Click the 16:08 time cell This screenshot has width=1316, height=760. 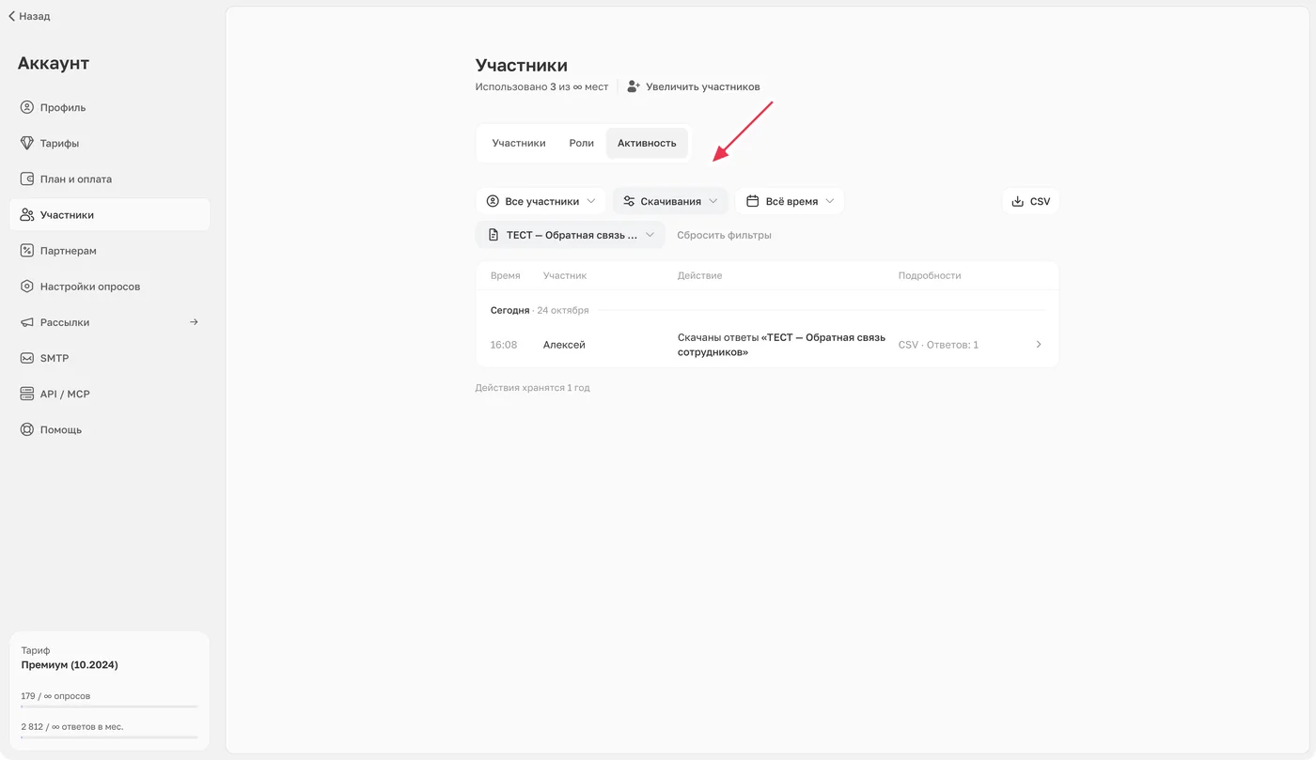coord(504,345)
